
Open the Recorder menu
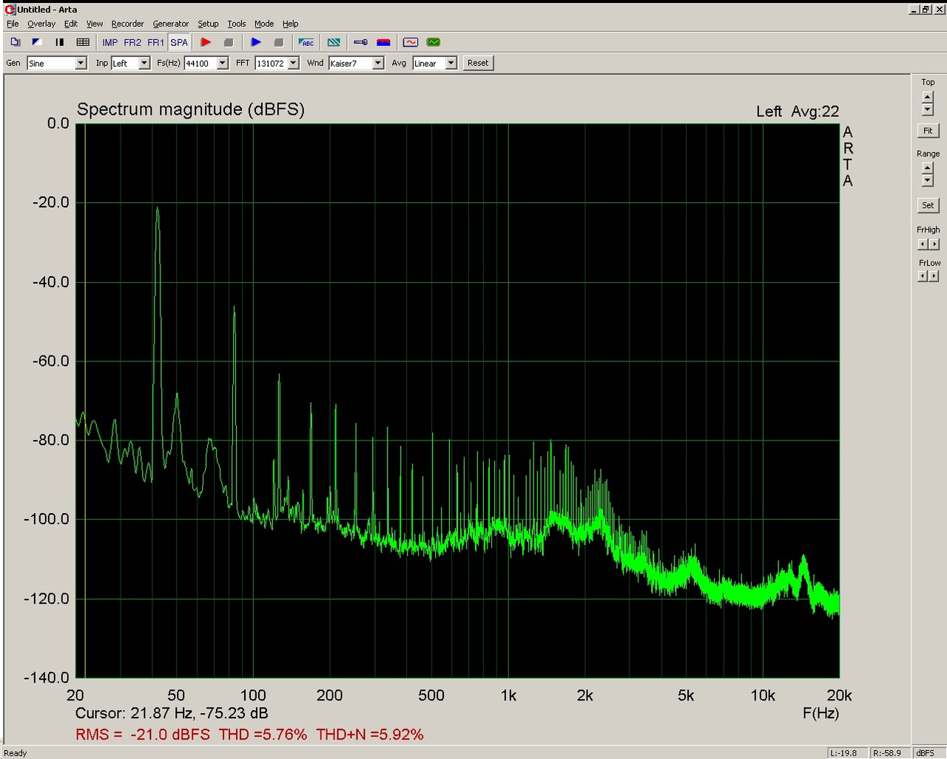pyautogui.click(x=127, y=24)
